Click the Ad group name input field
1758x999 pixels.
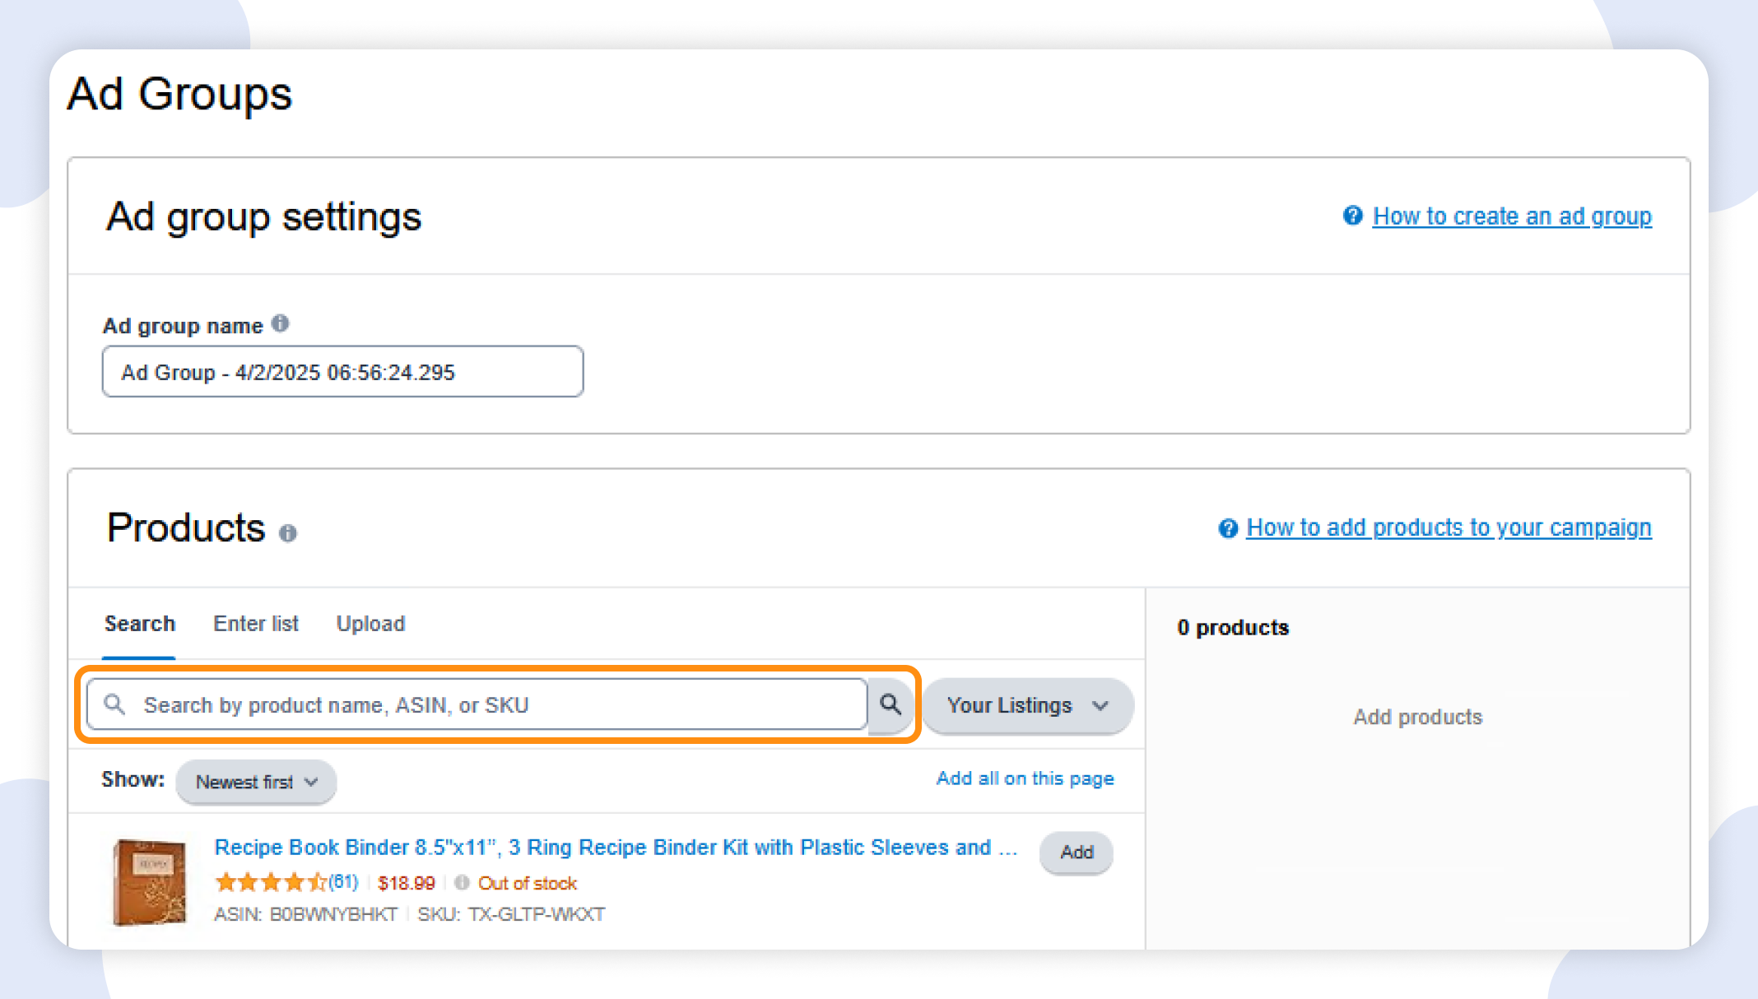pos(342,372)
